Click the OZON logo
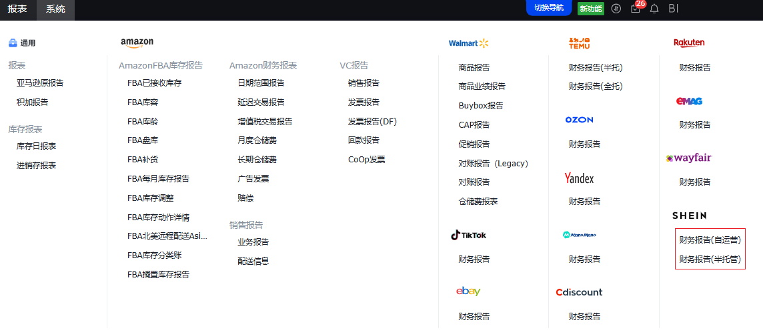 pos(579,119)
